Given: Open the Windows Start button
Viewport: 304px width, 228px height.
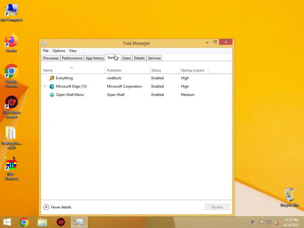Looking at the screenshot, I should pyautogui.click(x=7, y=222).
